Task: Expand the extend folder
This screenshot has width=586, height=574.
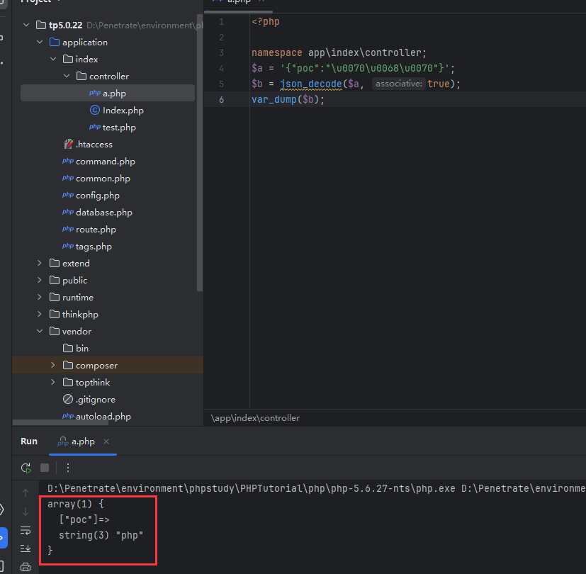Action: coord(40,263)
